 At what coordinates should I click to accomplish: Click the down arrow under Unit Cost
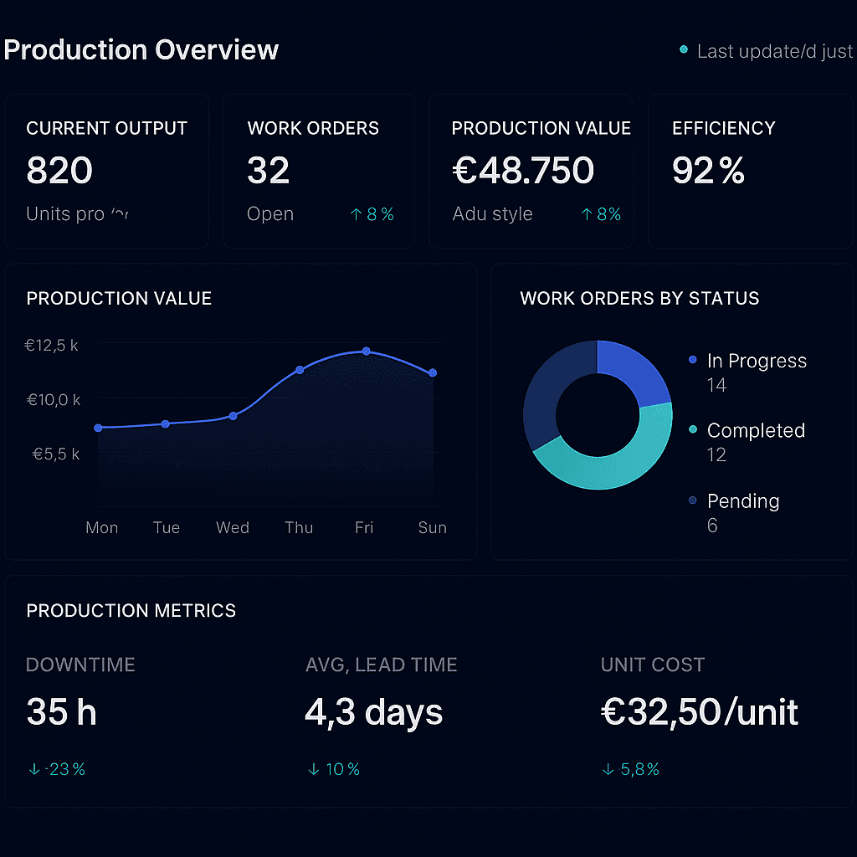point(608,769)
